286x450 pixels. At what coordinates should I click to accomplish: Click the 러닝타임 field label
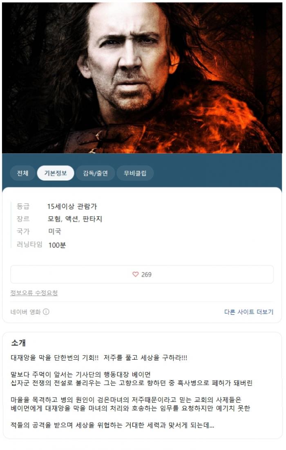[29, 244]
